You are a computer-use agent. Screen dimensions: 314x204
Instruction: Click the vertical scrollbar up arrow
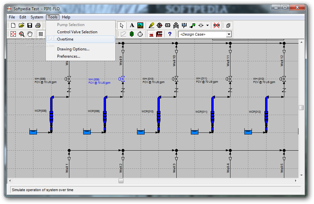click(x=301, y=43)
